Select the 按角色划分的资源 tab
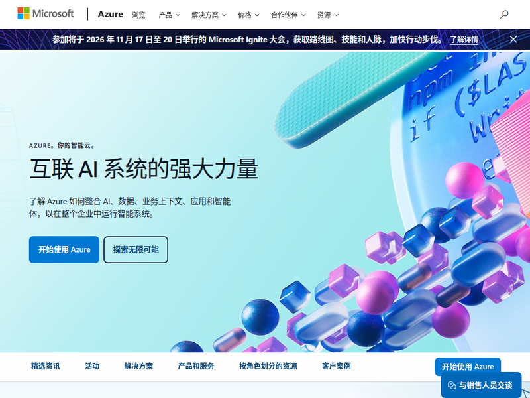 click(268, 366)
